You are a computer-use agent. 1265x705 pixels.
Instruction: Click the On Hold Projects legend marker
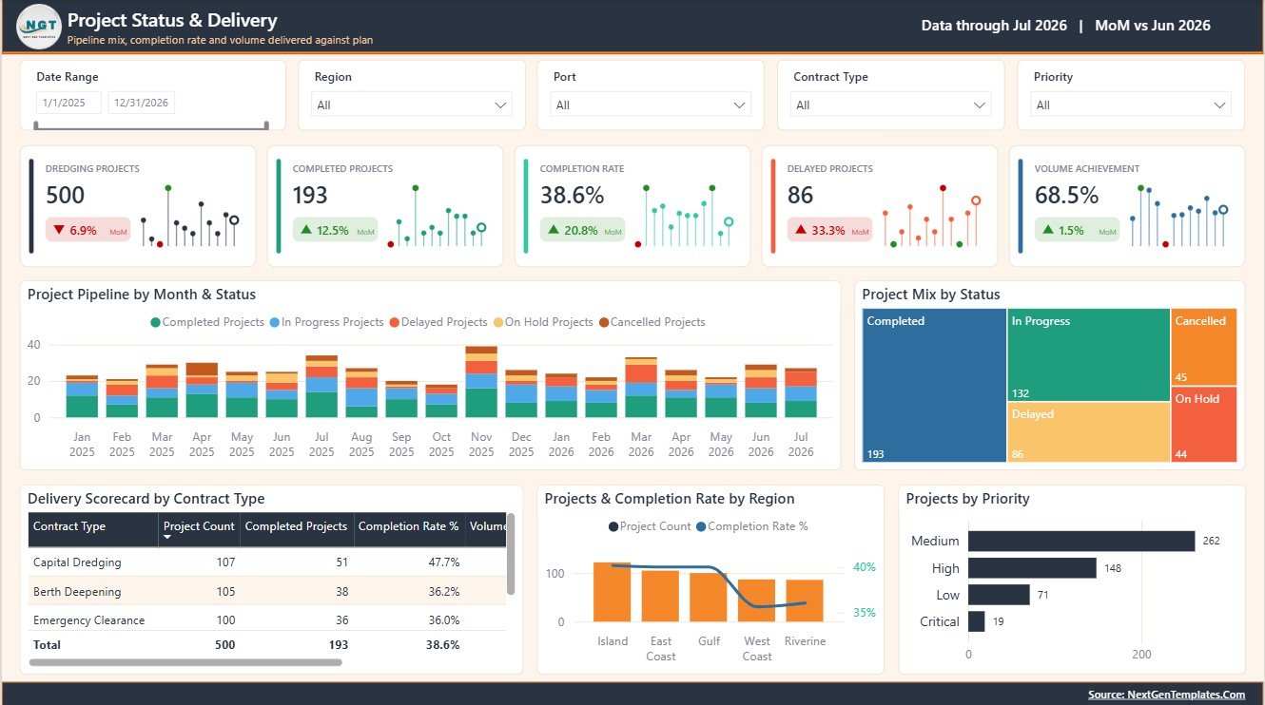498,323
